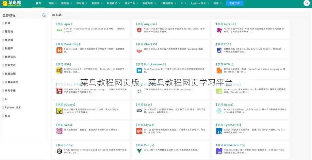
Task: Expand the AI top nav dropdown
Action: click(183, 3)
